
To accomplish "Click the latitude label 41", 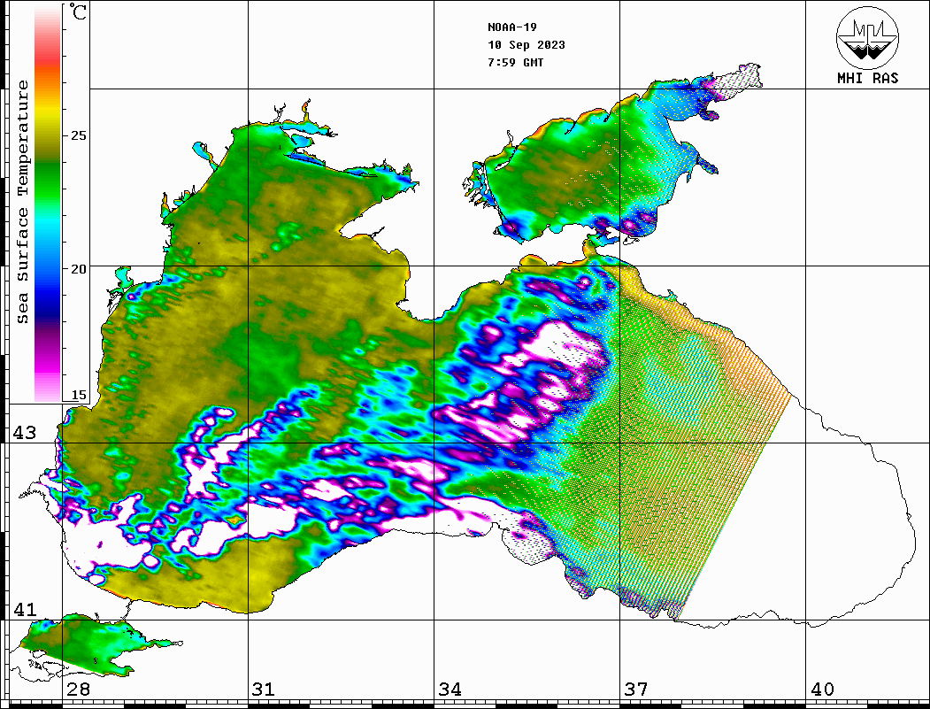I will pos(25,610).
